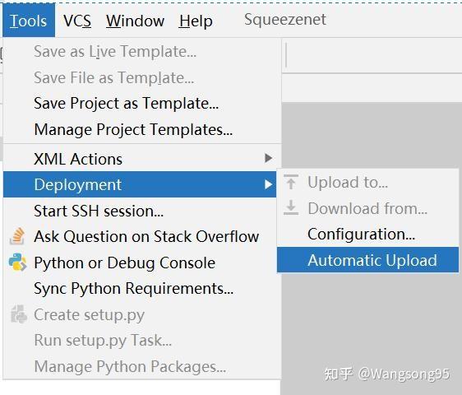Viewport: 462px width, 395px height.
Task: Click the Upload arrow icon
Action: click(x=291, y=182)
